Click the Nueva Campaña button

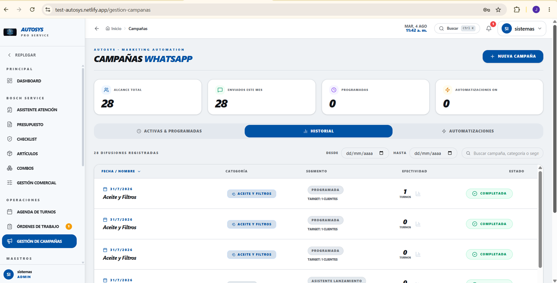click(513, 56)
